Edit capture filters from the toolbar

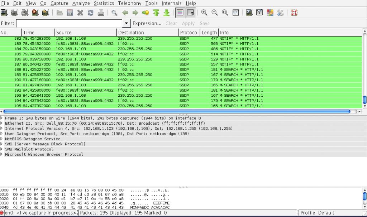coord(249,13)
